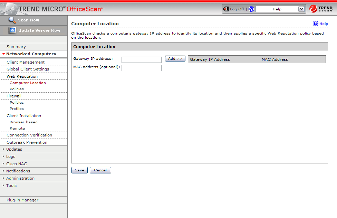Select Client Installation in the sidebar
The image size is (337, 218).
(23, 116)
